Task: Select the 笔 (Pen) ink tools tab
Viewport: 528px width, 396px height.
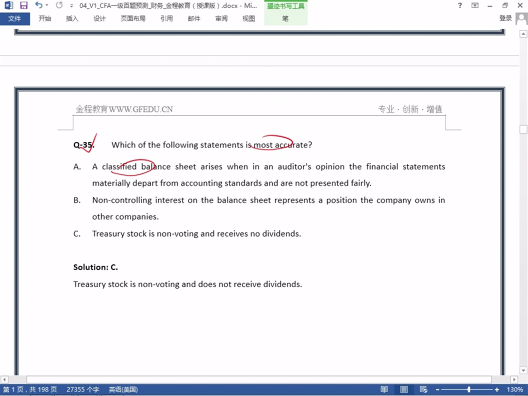Action: (286, 19)
